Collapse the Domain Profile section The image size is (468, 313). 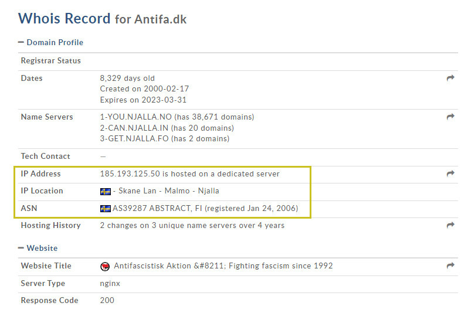coord(51,42)
